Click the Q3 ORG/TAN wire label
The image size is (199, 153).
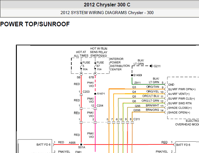click(145, 87)
